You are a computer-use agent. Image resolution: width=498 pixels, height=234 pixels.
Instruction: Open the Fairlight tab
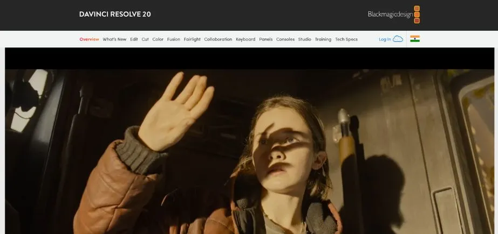pyautogui.click(x=192, y=39)
